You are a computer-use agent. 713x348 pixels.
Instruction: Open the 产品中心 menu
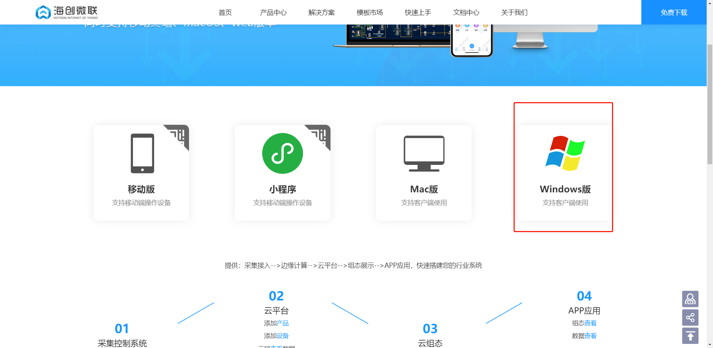pyautogui.click(x=273, y=13)
